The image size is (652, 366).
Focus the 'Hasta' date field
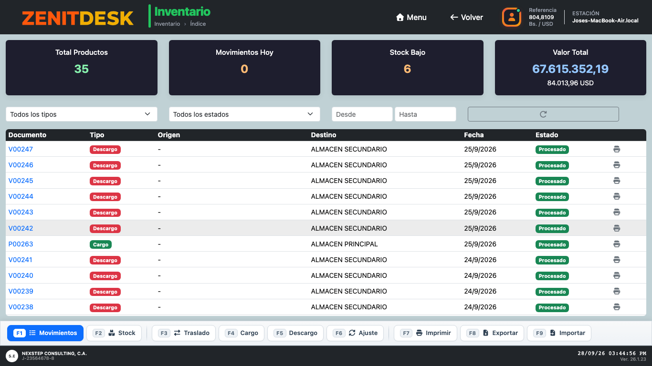click(425, 114)
